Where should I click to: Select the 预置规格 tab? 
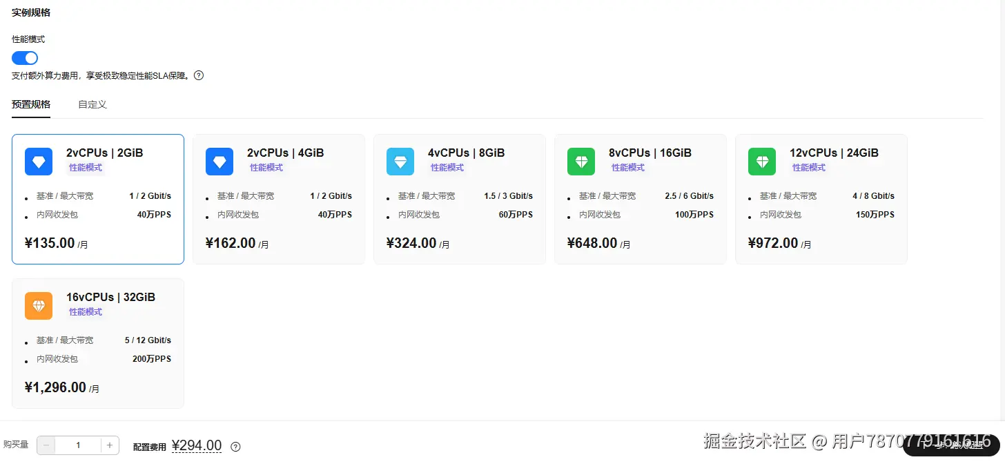(31, 104)
